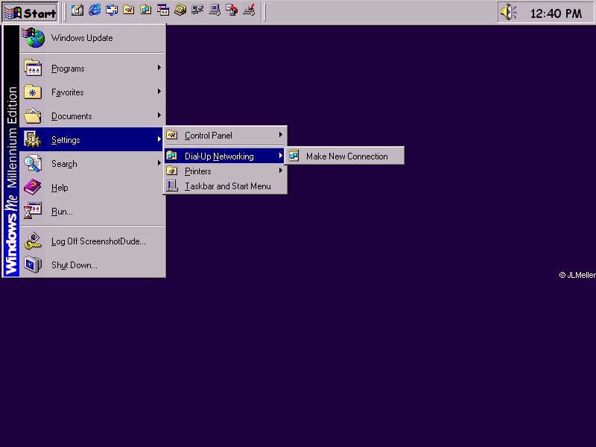
Task: Launch Internet Explorer from Quick Launch
Action: click(x=95, y=10)
